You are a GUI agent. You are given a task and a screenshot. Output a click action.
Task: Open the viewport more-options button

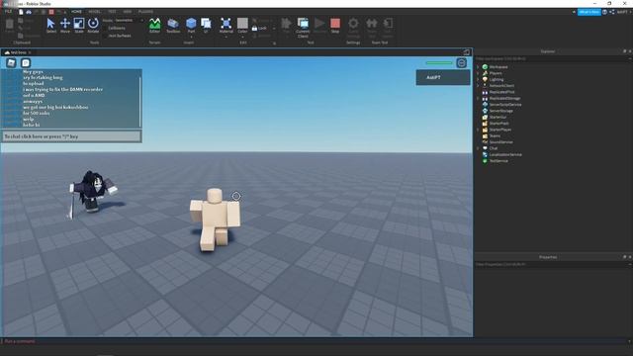pyautogui.click(x=462, y=62)
